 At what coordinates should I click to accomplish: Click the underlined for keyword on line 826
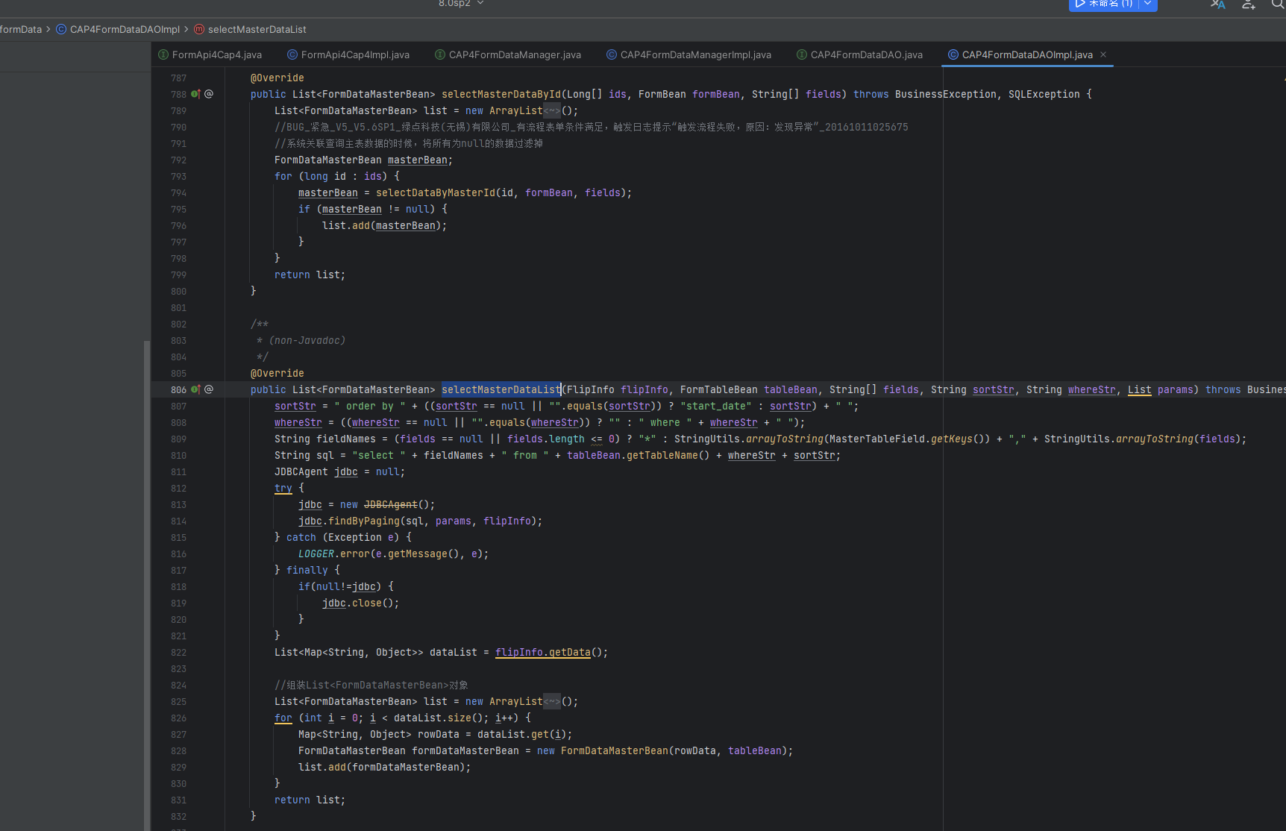[x=283, y=718]
